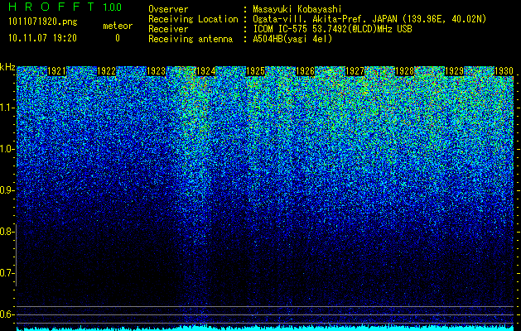Click the 1924 time marker
This screenshot has width=521, height=331.
pos(206,71)
